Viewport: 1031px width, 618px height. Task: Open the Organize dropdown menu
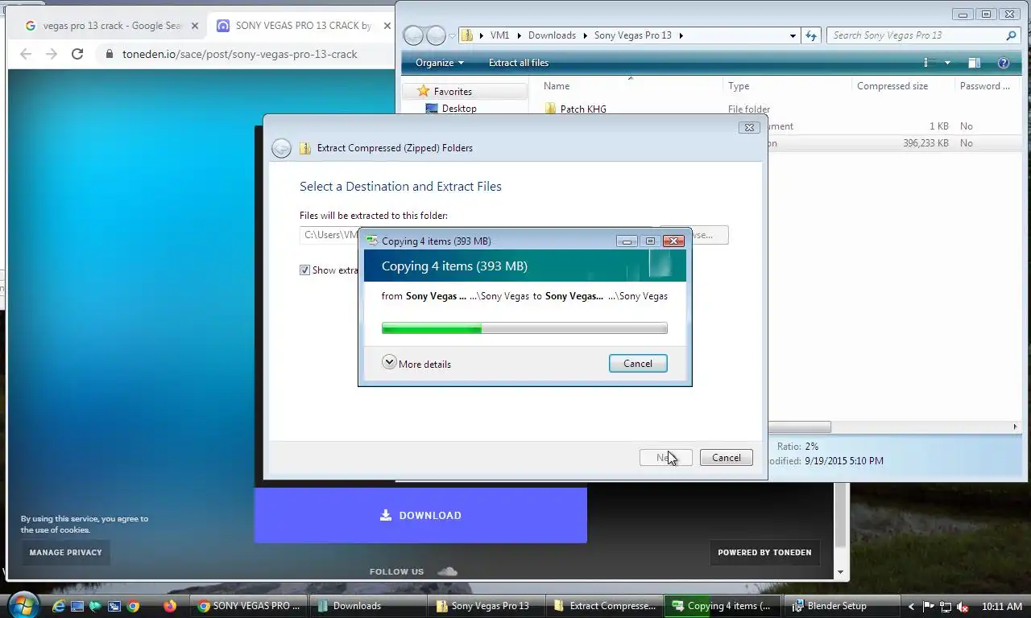click(x=440, y=63)
